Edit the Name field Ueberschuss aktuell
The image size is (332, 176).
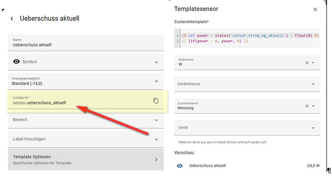tap(86, 42)
